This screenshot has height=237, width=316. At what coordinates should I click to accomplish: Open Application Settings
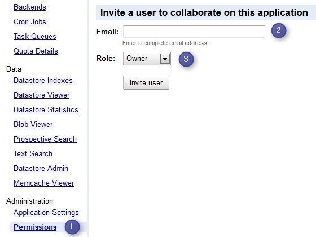pyautogui.click(x=46, y=213)
